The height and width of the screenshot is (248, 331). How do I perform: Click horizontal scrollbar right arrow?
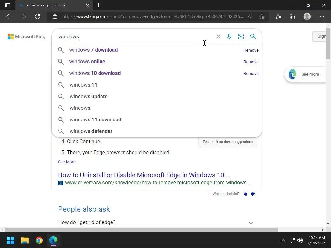click(323, 230)
